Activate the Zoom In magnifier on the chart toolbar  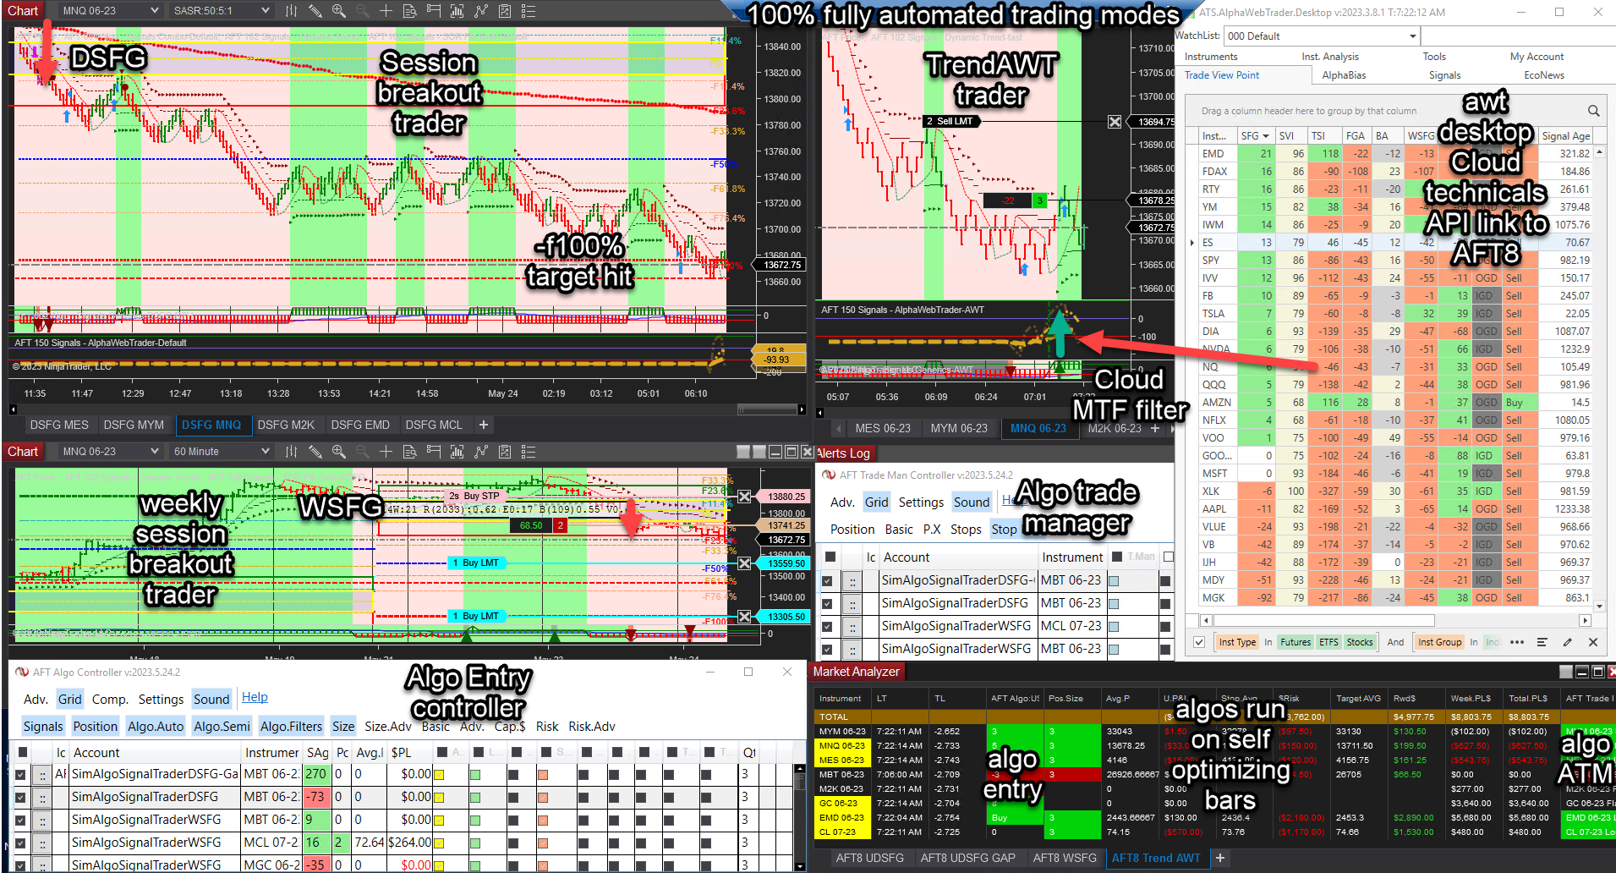338,10
